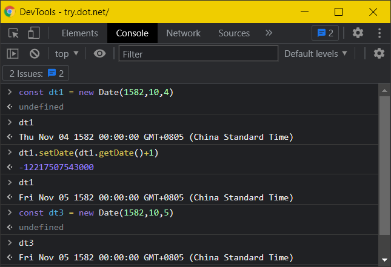This screenshot has height=267, width=391.
Task: Close the DevTools window
Action: tap(373, 12)
